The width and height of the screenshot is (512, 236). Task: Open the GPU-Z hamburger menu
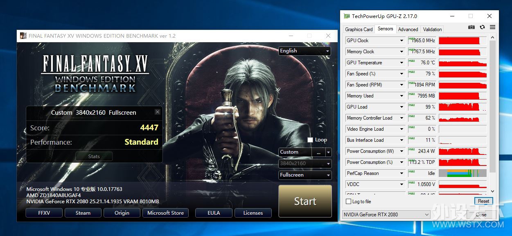click(x=492, y=27)
